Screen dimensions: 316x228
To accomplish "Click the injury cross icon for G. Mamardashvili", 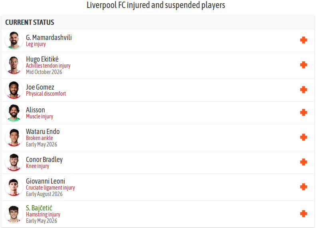I will [304, 40].
